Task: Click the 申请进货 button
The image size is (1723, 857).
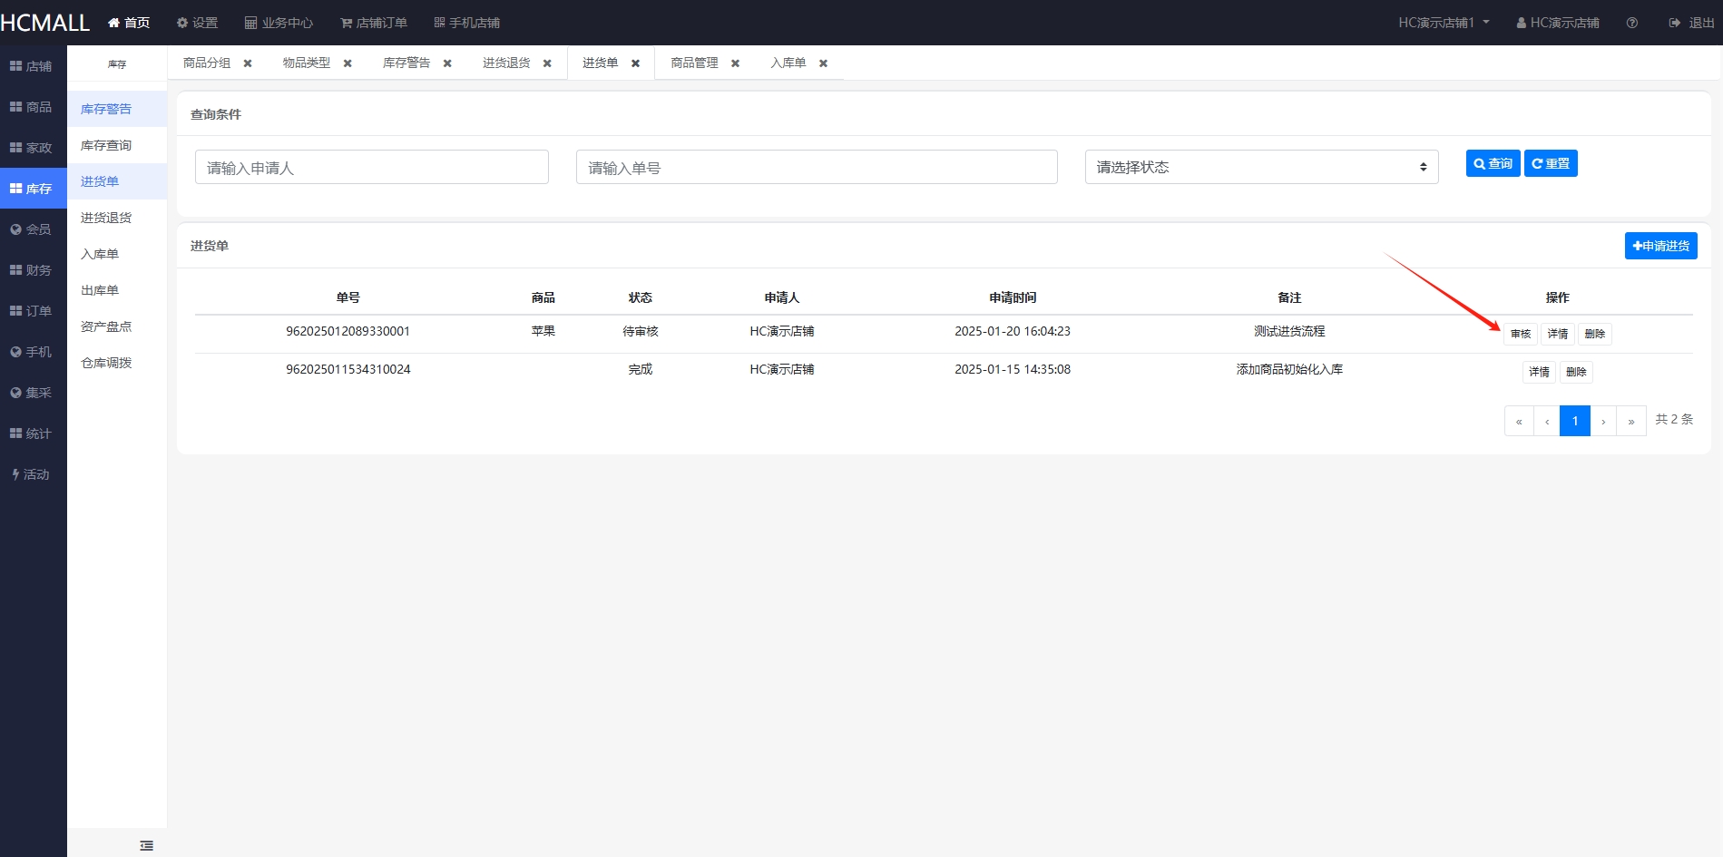Action: click(x=1660, y=246)
